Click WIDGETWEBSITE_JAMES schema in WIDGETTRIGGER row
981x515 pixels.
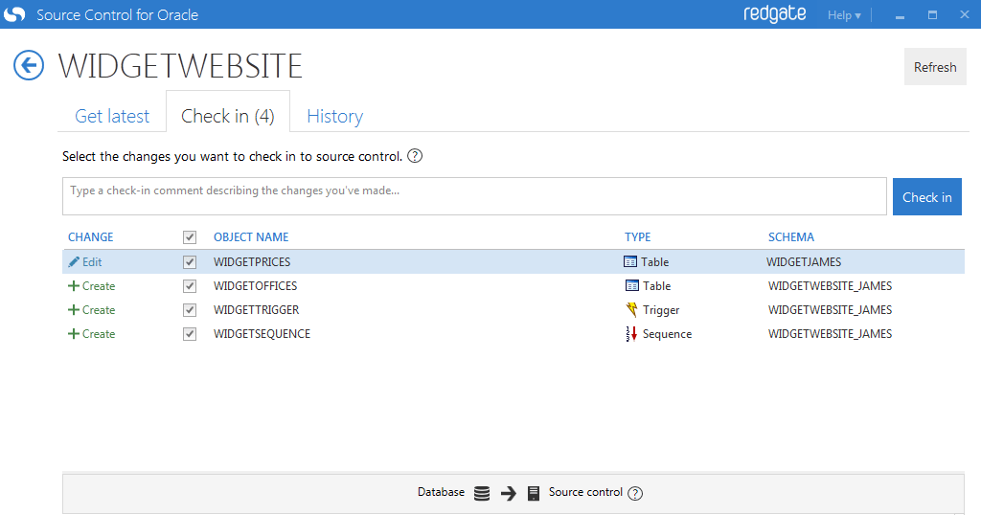pos(830,310)
